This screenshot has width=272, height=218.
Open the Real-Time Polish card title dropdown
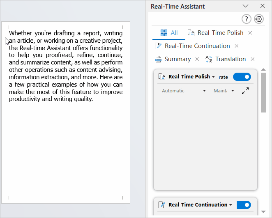pos(214,77)
